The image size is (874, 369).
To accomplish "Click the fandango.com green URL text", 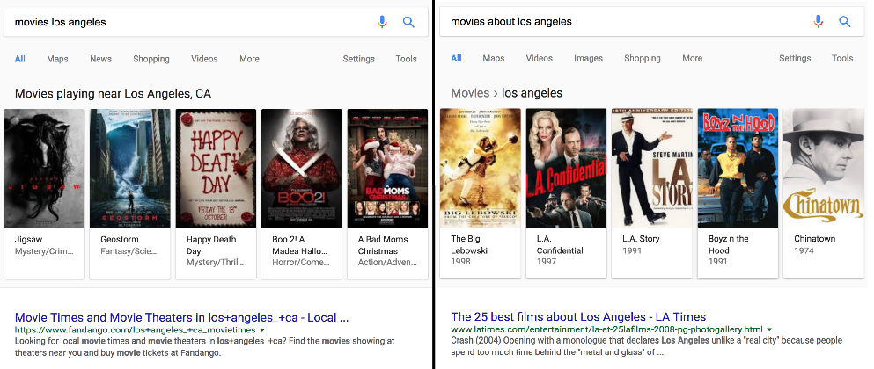I will click(x=136, y=330).
